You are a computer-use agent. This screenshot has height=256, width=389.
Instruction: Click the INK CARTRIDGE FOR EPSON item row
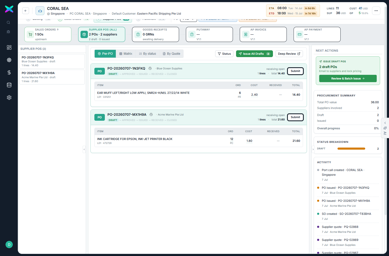point(199,141)
